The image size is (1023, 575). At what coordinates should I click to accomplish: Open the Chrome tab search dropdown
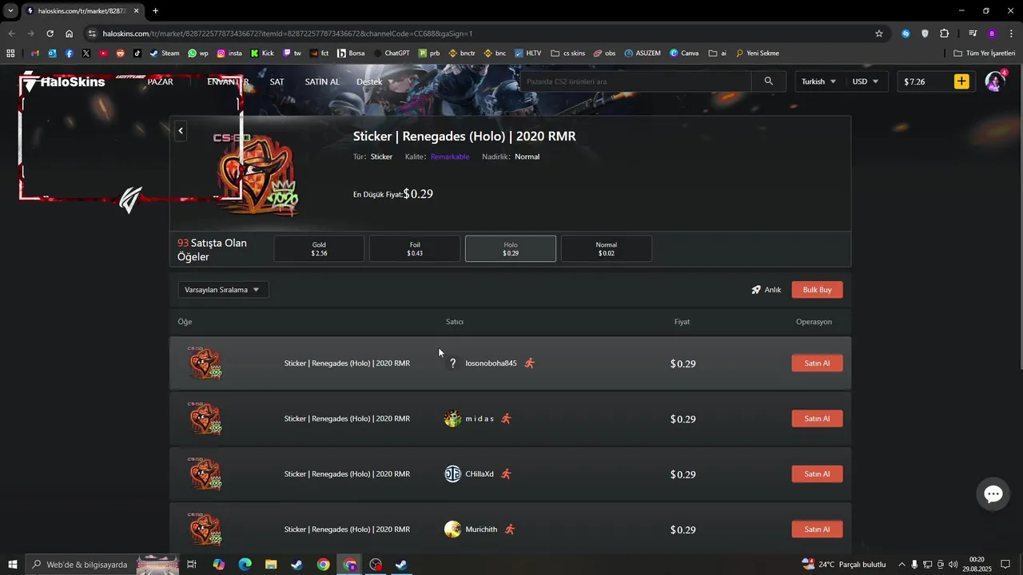point(10,10)
